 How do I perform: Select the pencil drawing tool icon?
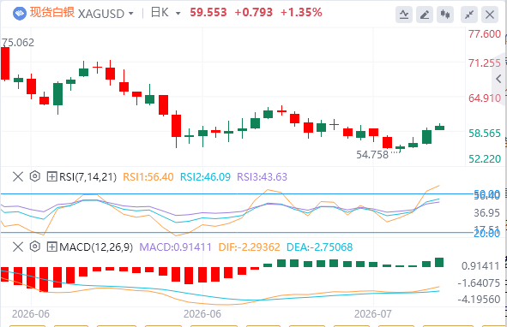pyautogui.click(x=425, y=15)
